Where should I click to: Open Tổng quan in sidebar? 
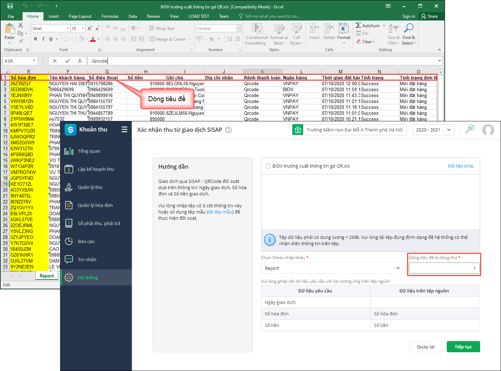click(x=89, y=151)
